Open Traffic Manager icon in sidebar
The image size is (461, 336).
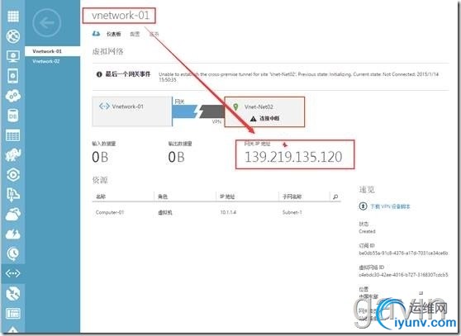tap(13, 293)
